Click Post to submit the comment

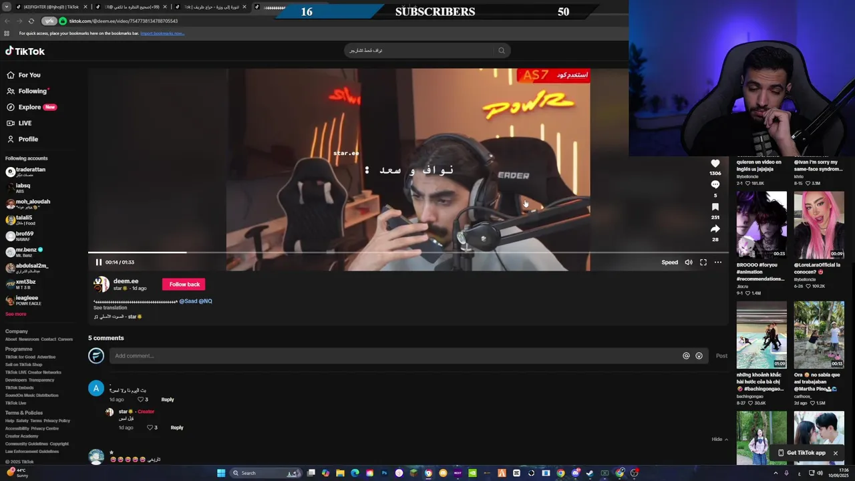[721, 355]
